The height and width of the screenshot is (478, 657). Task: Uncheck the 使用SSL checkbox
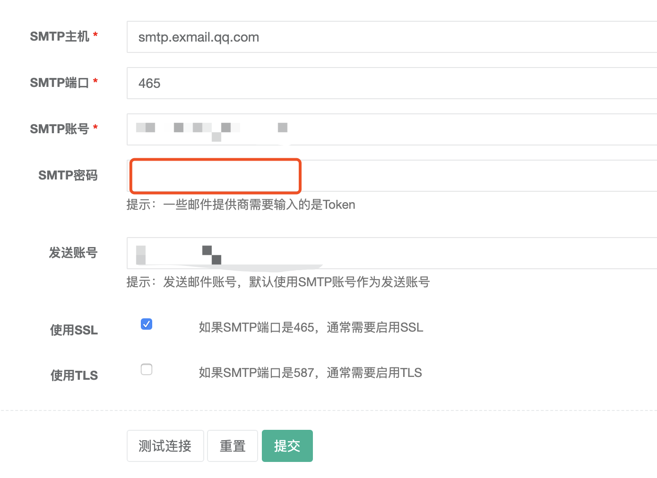point(147,324)
